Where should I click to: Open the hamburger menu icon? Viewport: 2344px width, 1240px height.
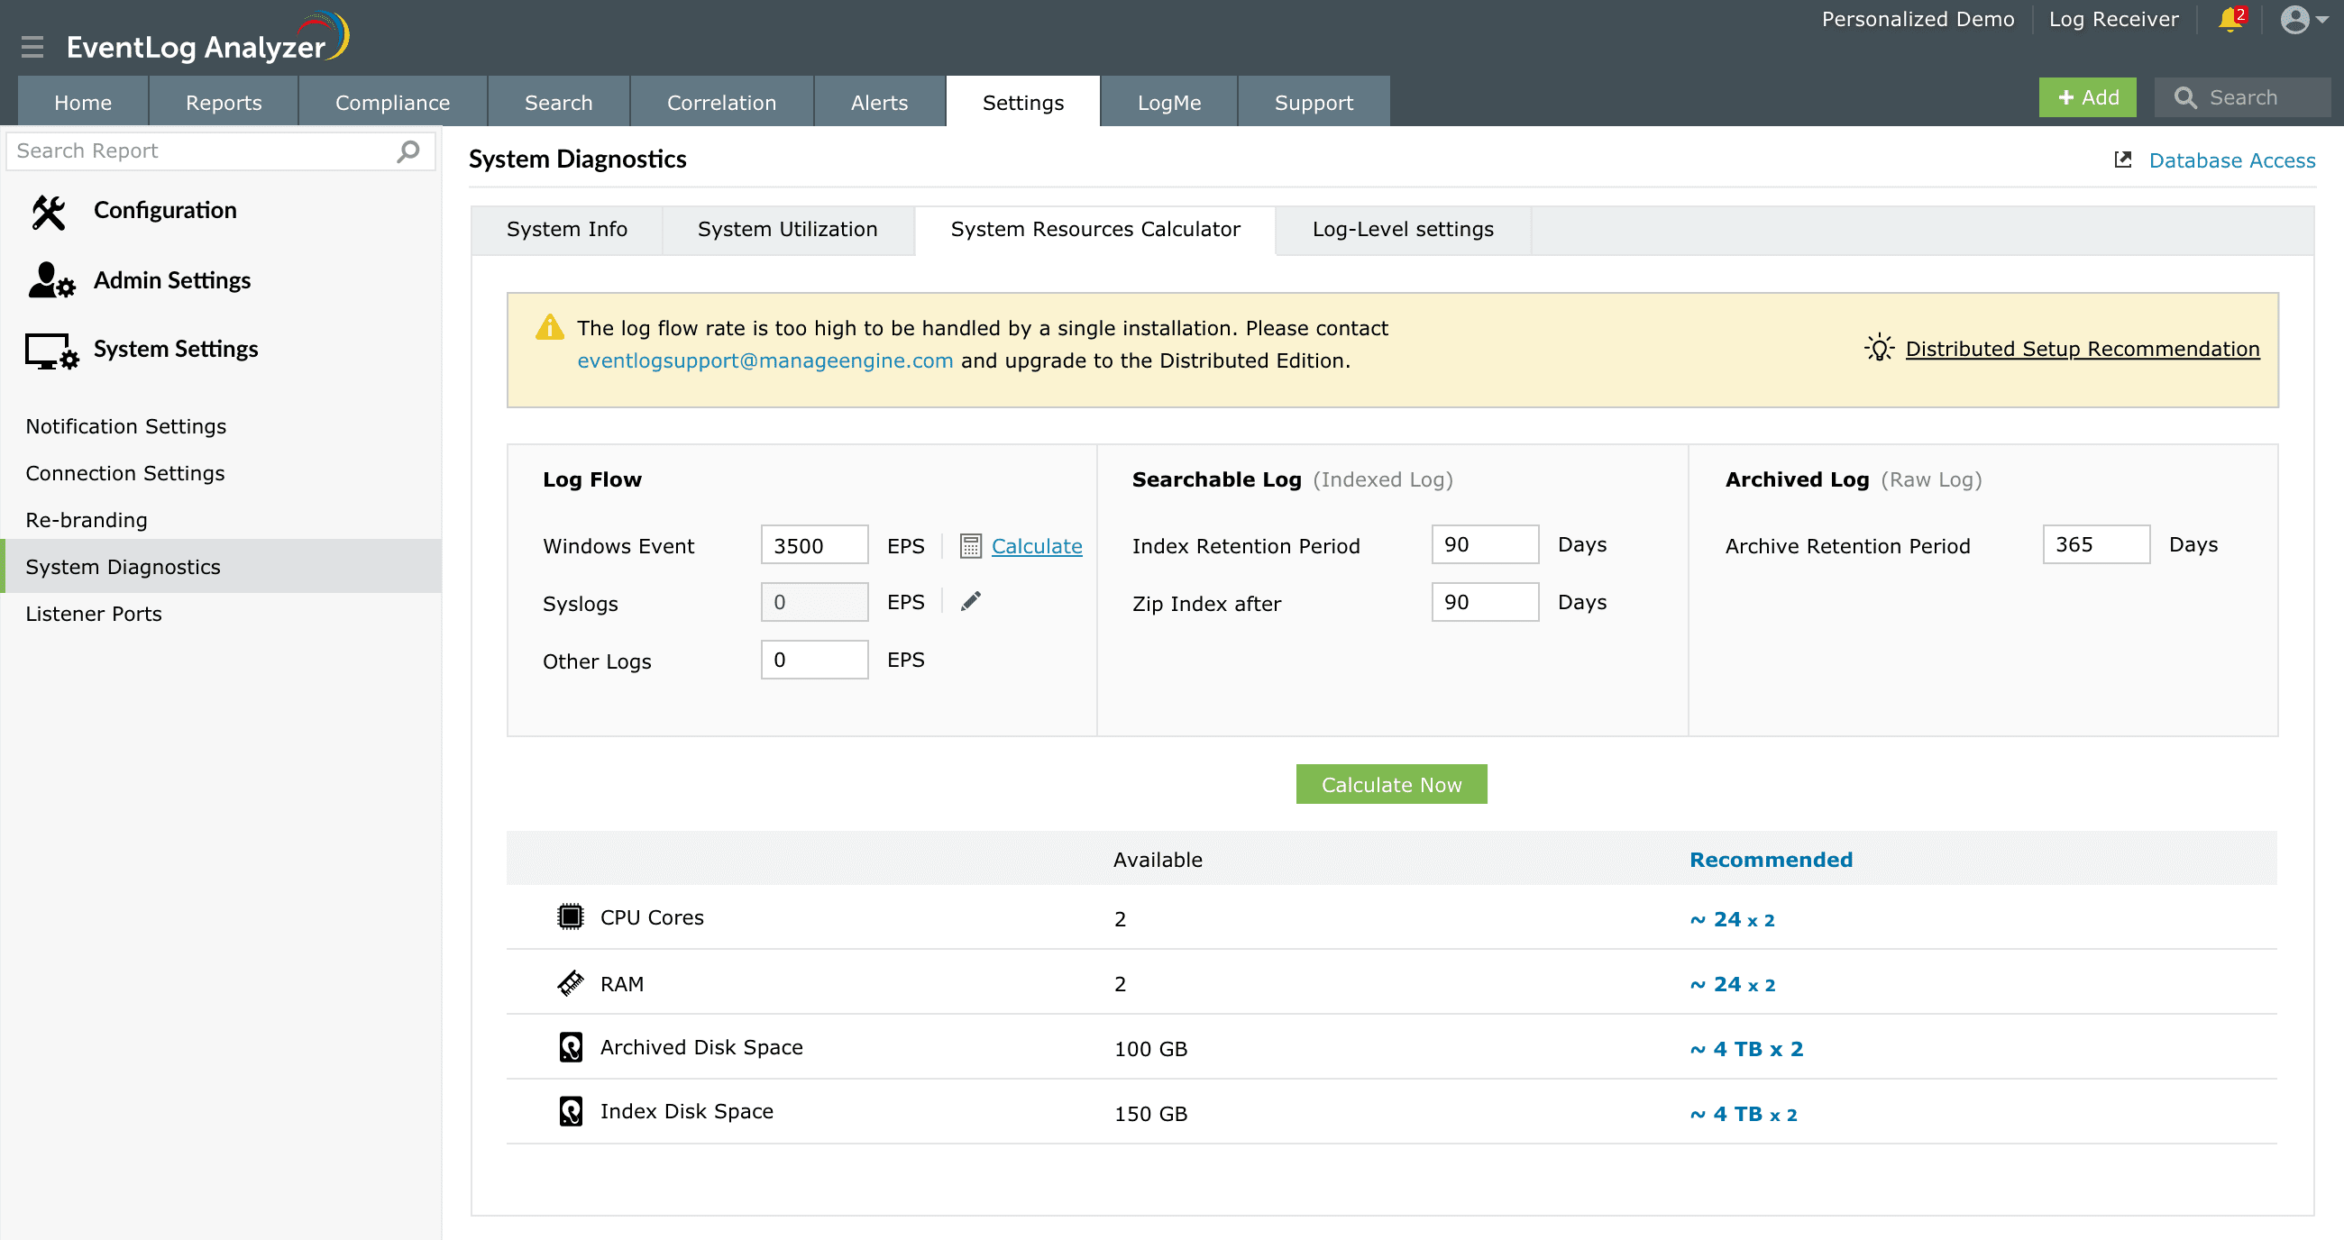coord(32,46)
